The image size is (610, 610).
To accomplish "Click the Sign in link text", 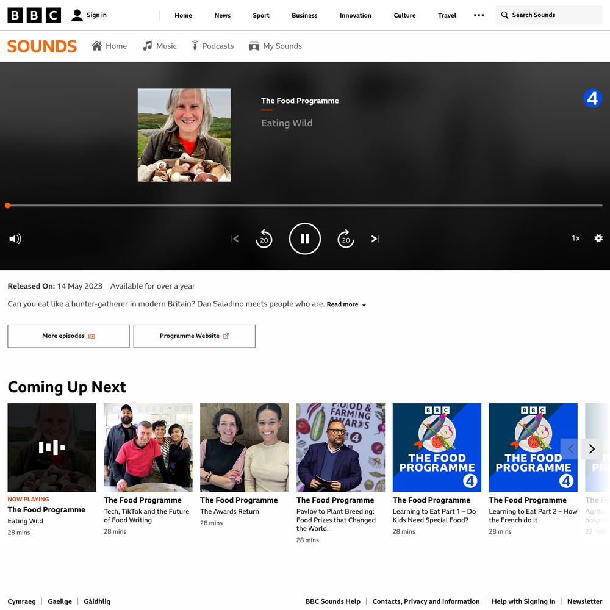I will pyautogui.click(x=96, y=15).
